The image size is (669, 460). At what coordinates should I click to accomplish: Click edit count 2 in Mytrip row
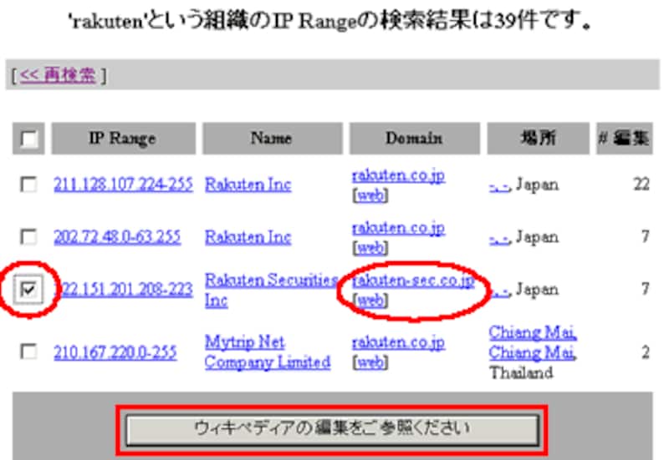point(645,352)
